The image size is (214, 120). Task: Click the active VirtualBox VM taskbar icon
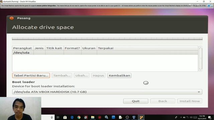coord(141,117)
